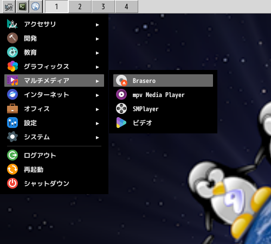Open the 設定 settings category
The image size is (271, 244).
coord(54,123)
